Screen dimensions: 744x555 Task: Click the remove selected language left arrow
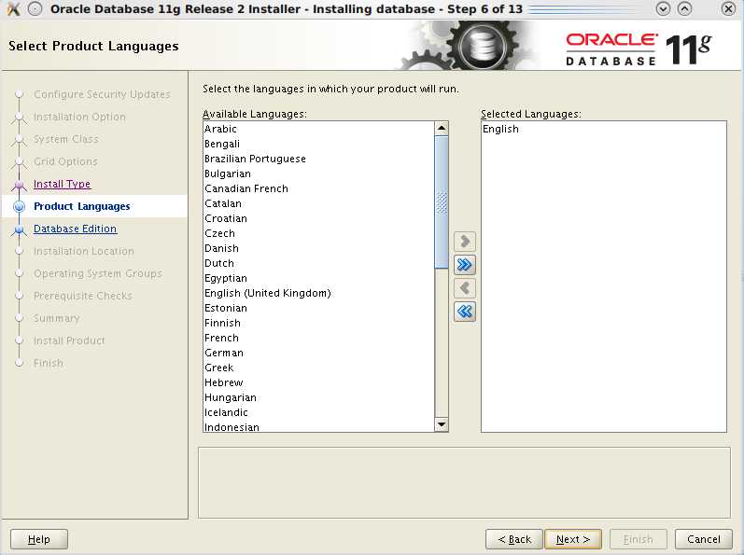click(x=465, y=288)
